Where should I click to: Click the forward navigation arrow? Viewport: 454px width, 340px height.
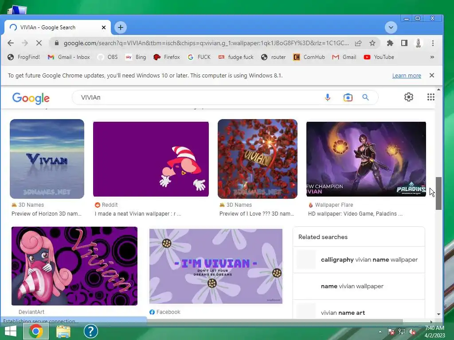[25, 43]
